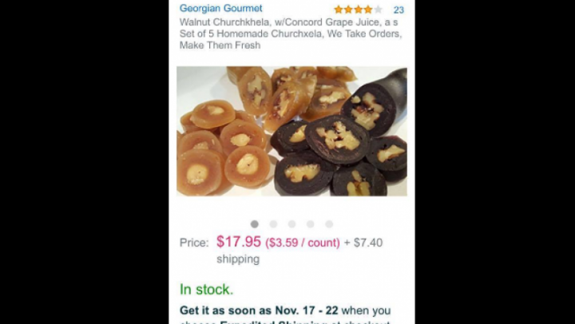Image resolution: width=575 pixels, height=324 pixels.
Task: Open the 23 customer reviews count
Action: 399,10
